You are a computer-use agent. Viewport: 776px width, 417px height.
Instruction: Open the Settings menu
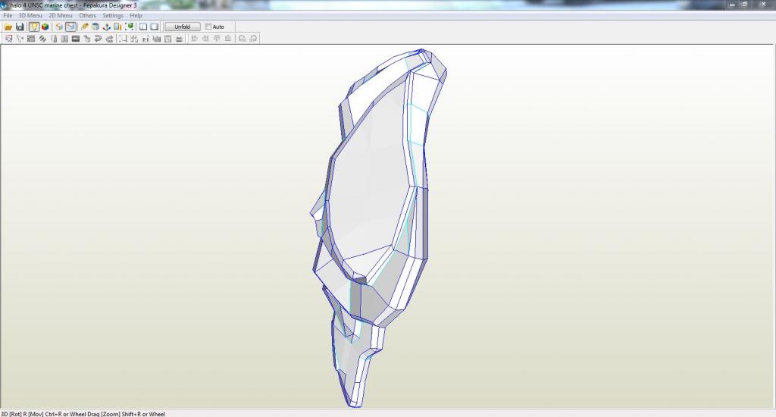113,15
